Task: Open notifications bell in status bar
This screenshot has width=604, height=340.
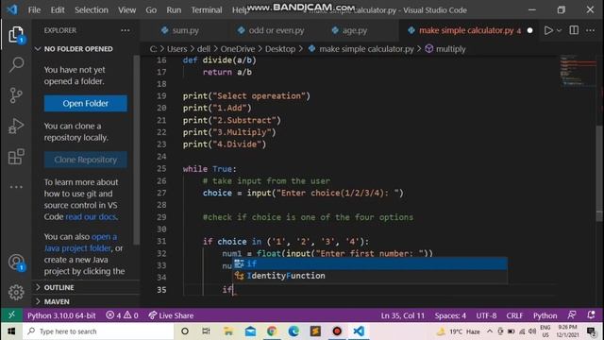Action: click(592, 314)
